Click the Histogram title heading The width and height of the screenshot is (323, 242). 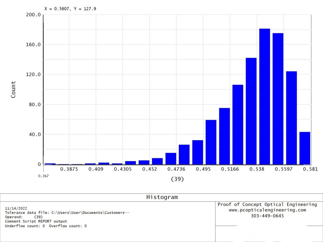(x=162, y=197)
